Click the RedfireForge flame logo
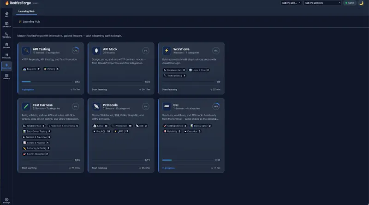 (x=7, y=3)
